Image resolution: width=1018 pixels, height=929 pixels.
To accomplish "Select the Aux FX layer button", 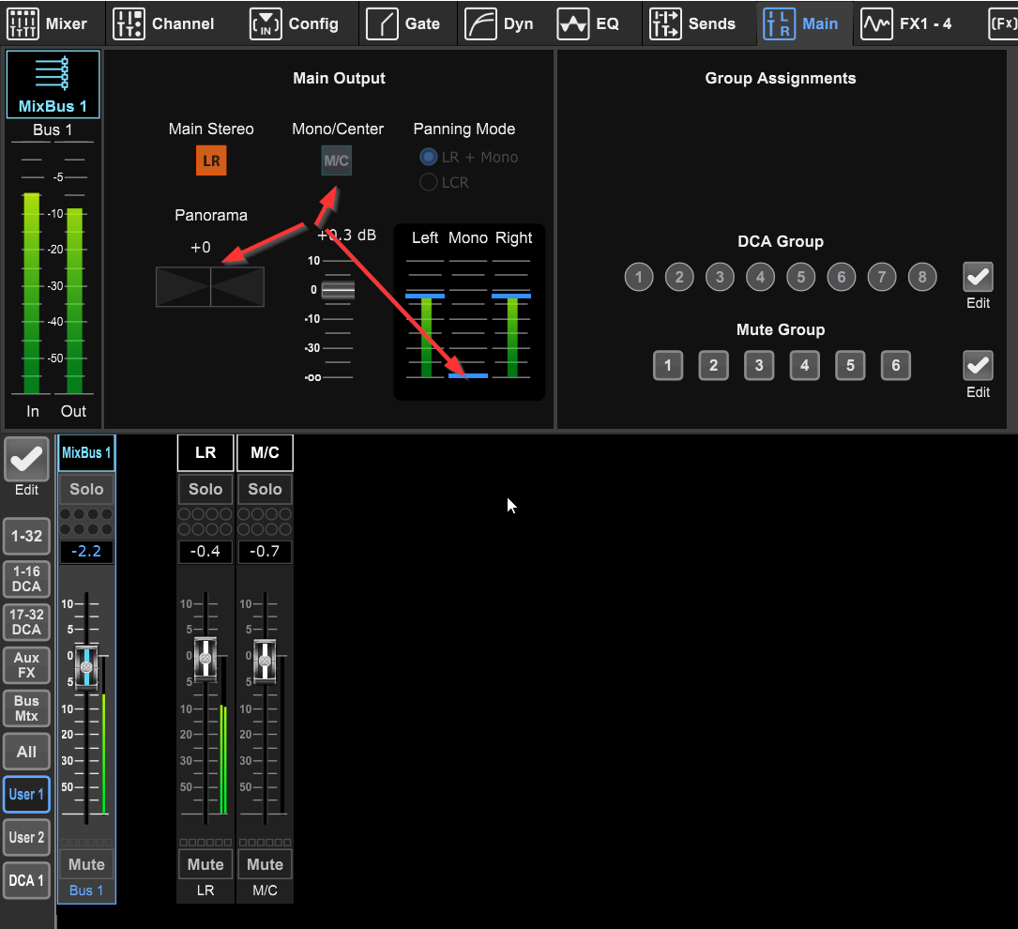I will (x=26, y=664).
